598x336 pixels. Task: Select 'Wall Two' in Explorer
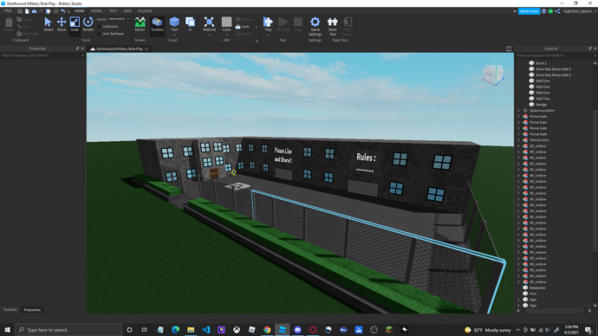click(543, 99)
